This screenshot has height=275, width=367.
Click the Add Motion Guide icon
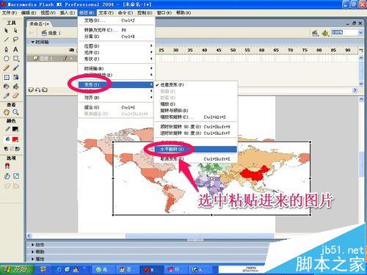[37, 90]
